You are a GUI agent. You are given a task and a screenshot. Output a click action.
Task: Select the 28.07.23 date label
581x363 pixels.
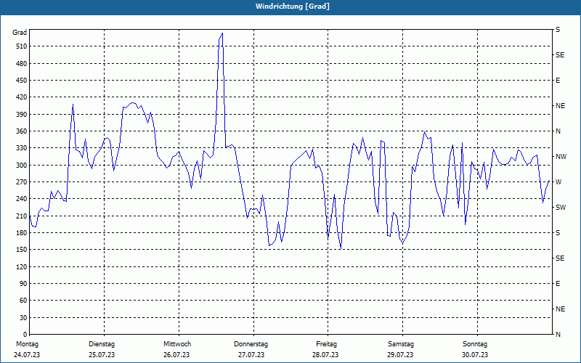325,355
